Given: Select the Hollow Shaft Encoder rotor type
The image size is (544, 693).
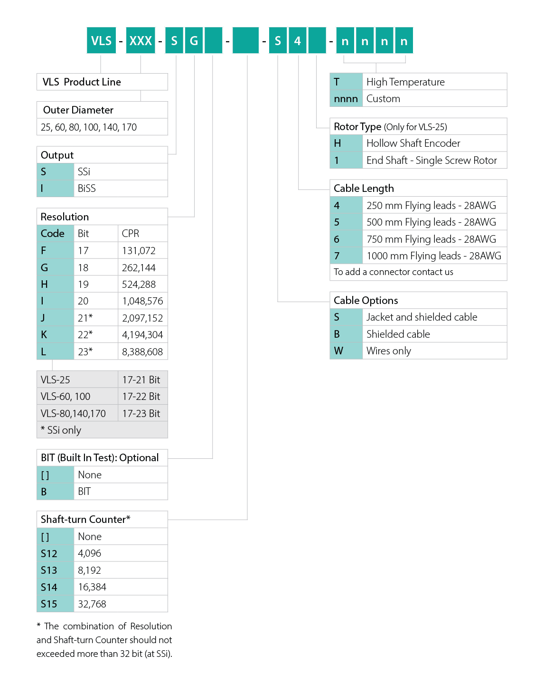Looking at the screenshot, I should [413, 143].
